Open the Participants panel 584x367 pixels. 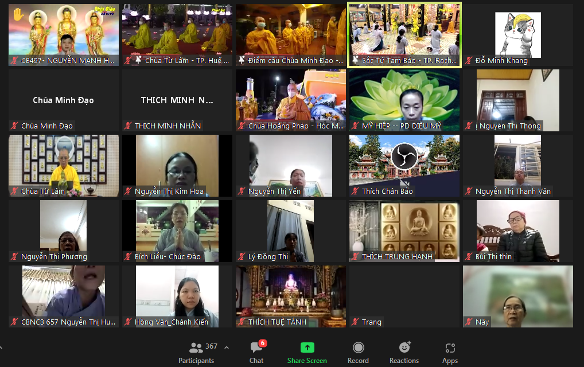point(196,352)
